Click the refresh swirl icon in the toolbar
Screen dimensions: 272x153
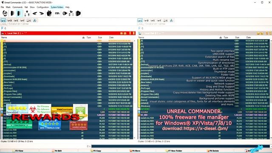(5, 13)
